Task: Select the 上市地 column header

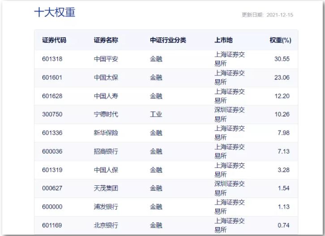Action: [x=223, y=40]
